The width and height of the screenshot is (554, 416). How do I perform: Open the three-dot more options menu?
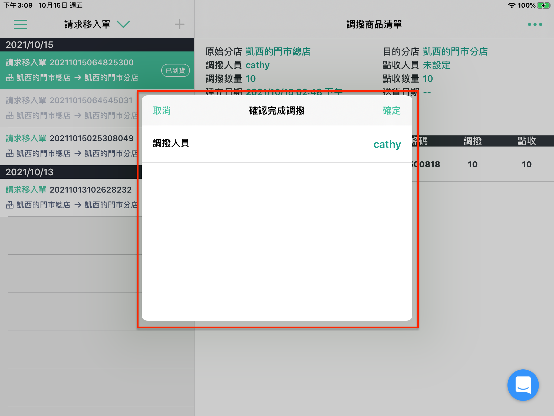coord(535,24)
